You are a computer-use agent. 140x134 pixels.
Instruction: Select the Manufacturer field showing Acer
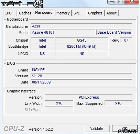point(82,26)
